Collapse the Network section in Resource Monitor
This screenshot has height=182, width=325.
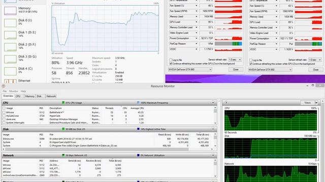pos(213,155)
